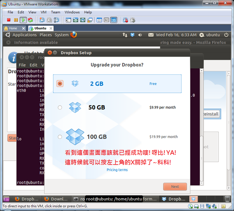Click the floppy device icon in VMware status bar
Screen dimensions: 234x211
pyautogui.click(x=202, y=206)
